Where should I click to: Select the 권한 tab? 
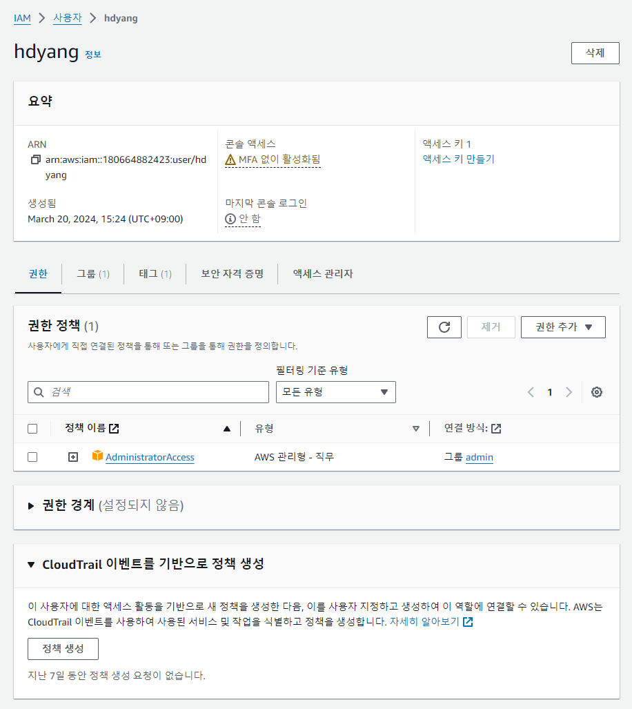38,273
